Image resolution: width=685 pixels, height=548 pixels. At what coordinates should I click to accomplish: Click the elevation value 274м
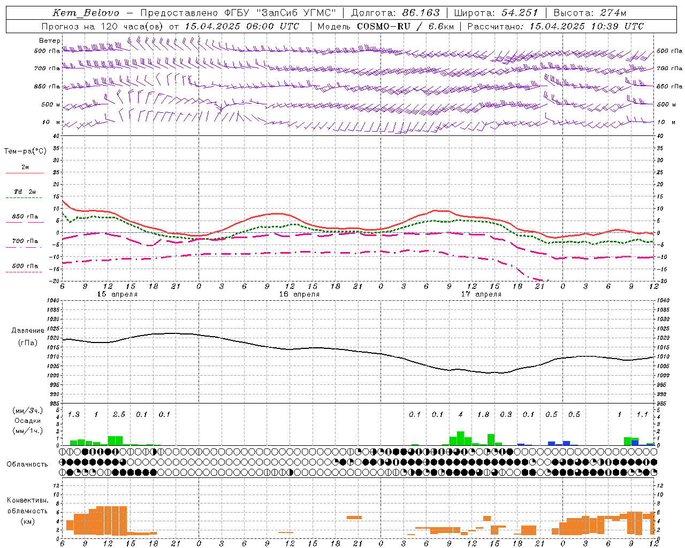click(x=613, y=13)
